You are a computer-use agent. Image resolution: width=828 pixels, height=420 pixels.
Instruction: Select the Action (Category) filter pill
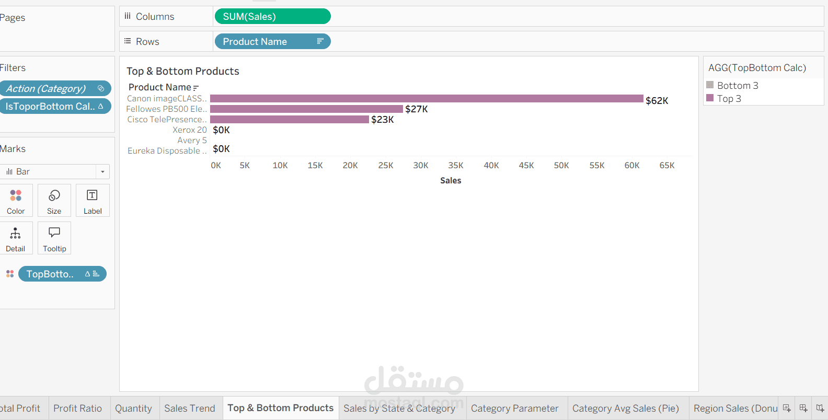click(54, 89)
